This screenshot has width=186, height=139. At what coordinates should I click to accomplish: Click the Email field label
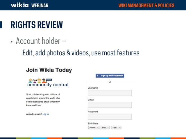point(91,100)
